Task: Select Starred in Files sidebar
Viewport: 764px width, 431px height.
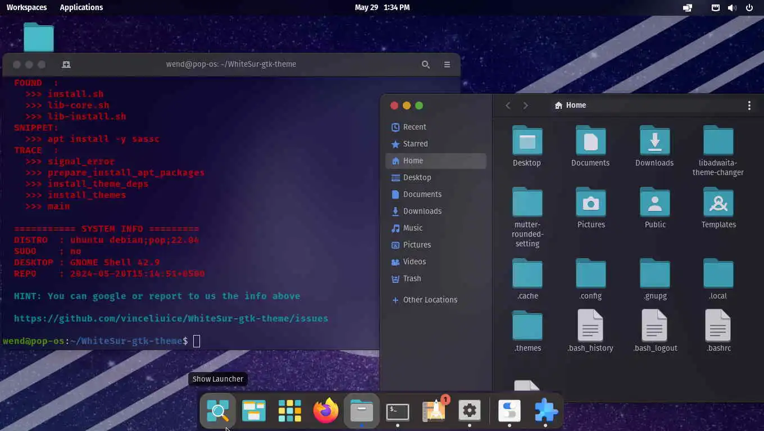Action: tap(436, 144)
